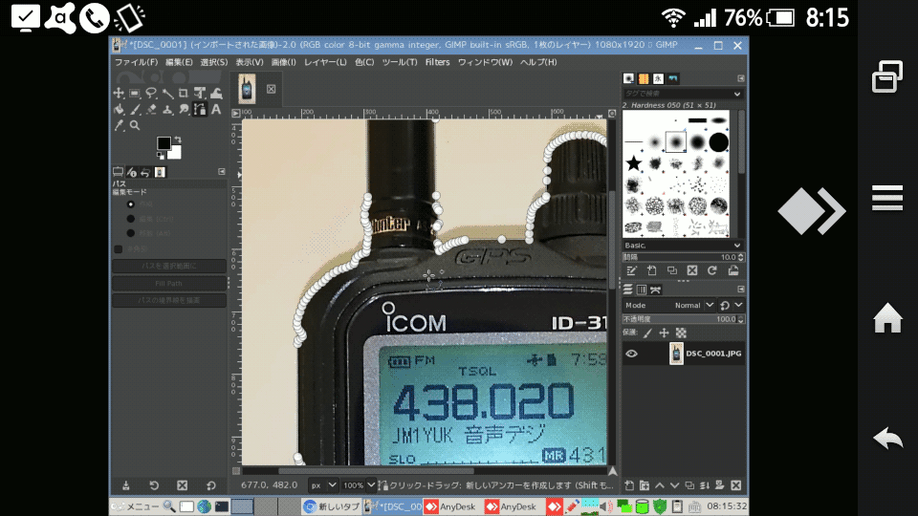
Task: Open the tool options dock configuration menu
Action: click(221, 171)
